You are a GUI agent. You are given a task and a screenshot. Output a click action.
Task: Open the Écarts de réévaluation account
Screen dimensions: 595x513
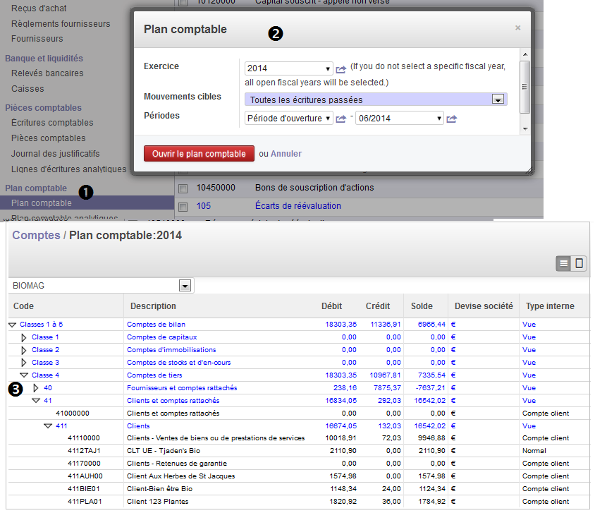pyautogui.click(x=298, y=206)
